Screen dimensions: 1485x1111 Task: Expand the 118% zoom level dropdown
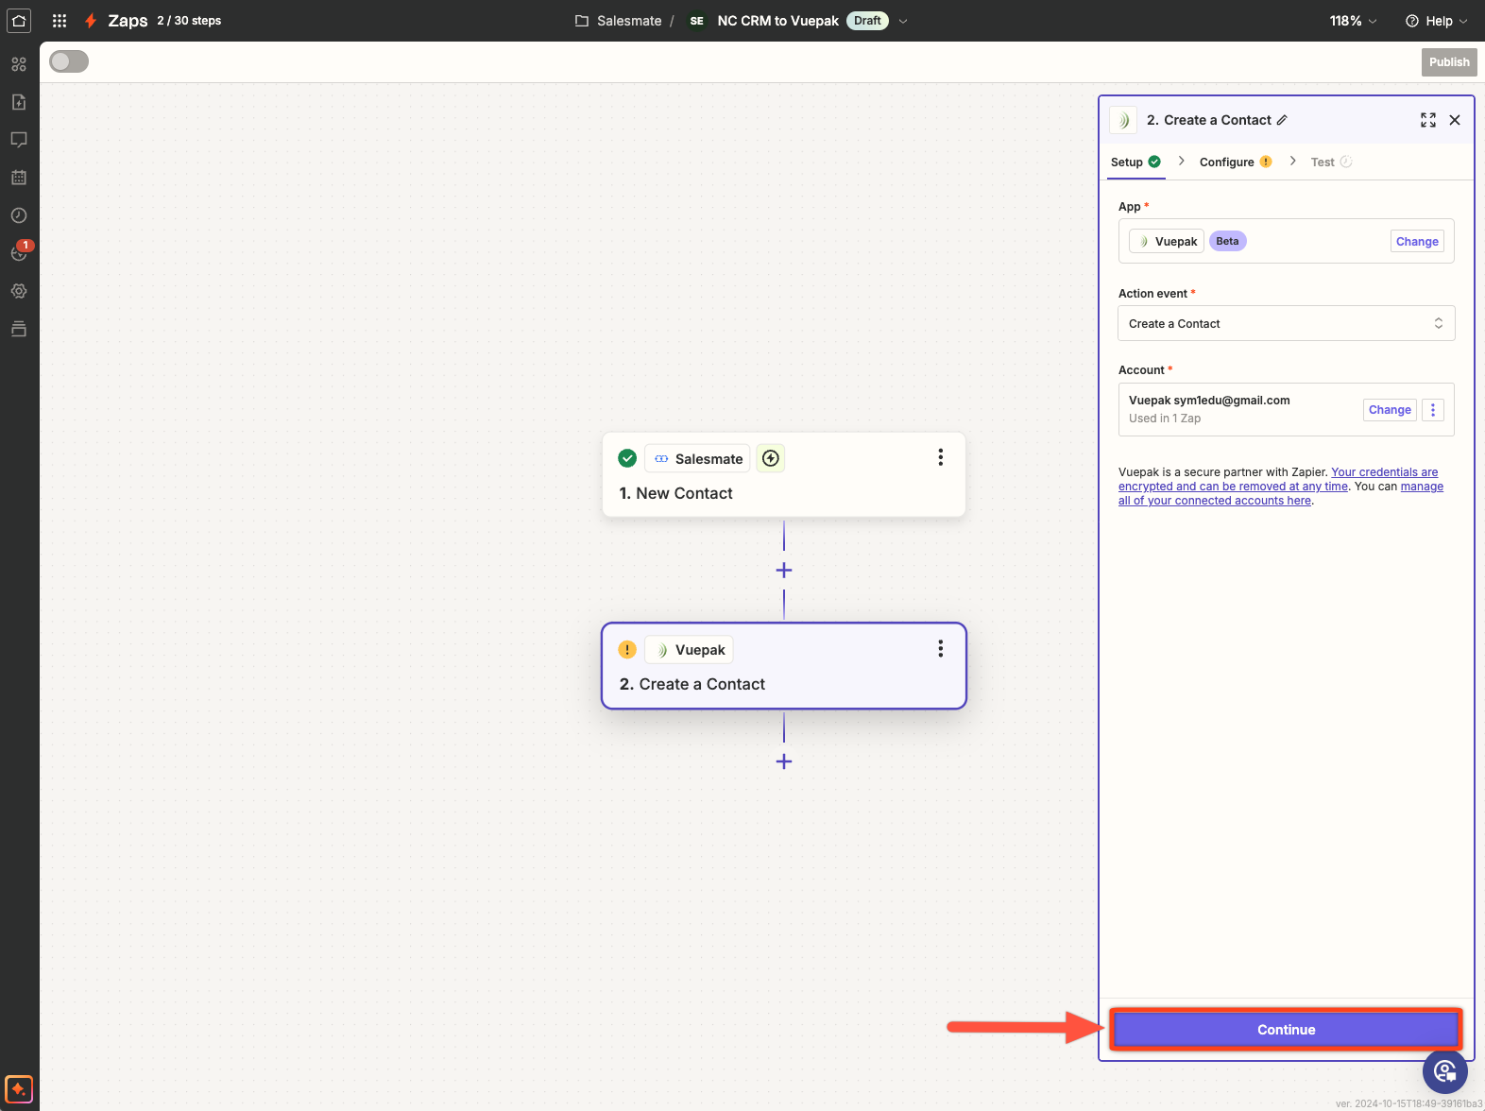1353,21
